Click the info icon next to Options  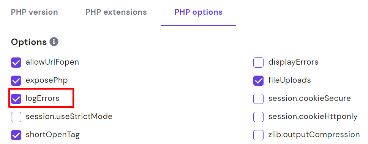coord(54,42)
